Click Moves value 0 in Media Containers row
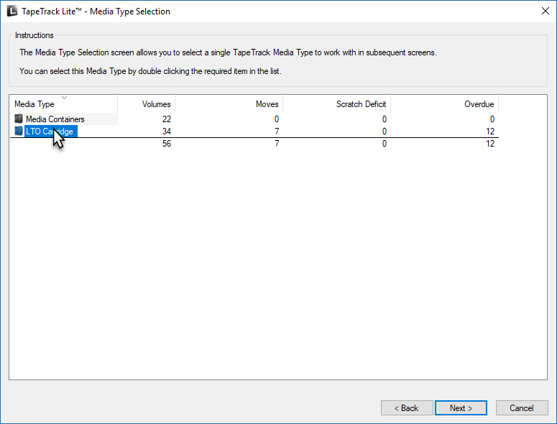The width and height of the screenshot is (557, 424). (x=277, y=119)
